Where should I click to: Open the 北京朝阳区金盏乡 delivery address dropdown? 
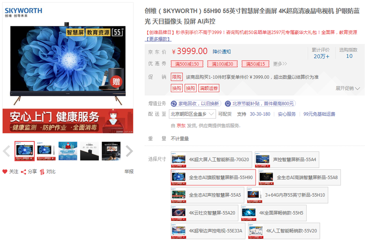point(192,114)
